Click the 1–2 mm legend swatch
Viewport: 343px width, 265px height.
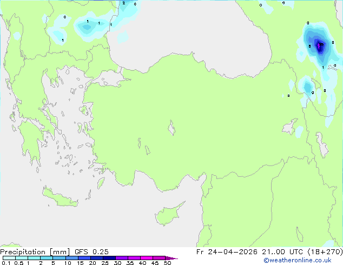[x=34, y=258]
